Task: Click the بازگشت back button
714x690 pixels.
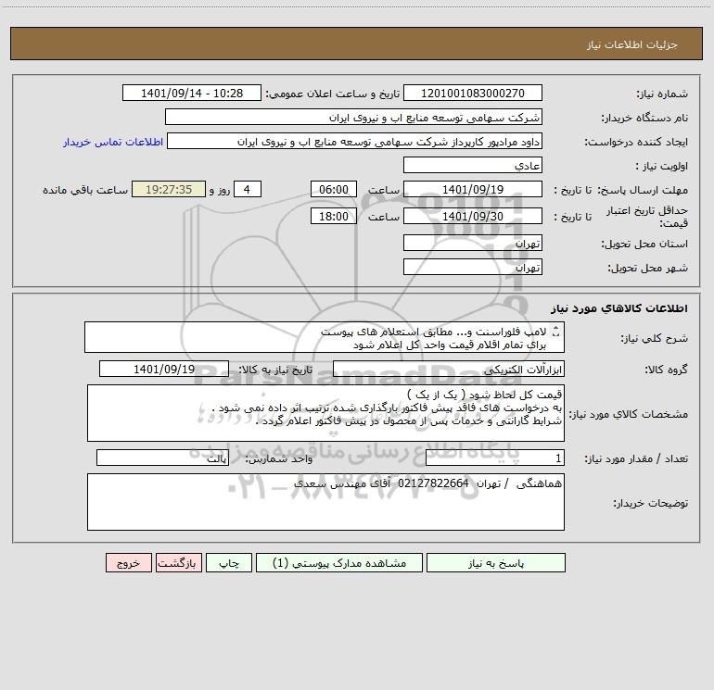Action: tap(178, 562)
